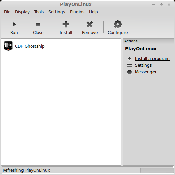Click the Remove X icon in toolbar
Image resolution: width=175 pixels, height=175 pixels.
click(90, 24)
